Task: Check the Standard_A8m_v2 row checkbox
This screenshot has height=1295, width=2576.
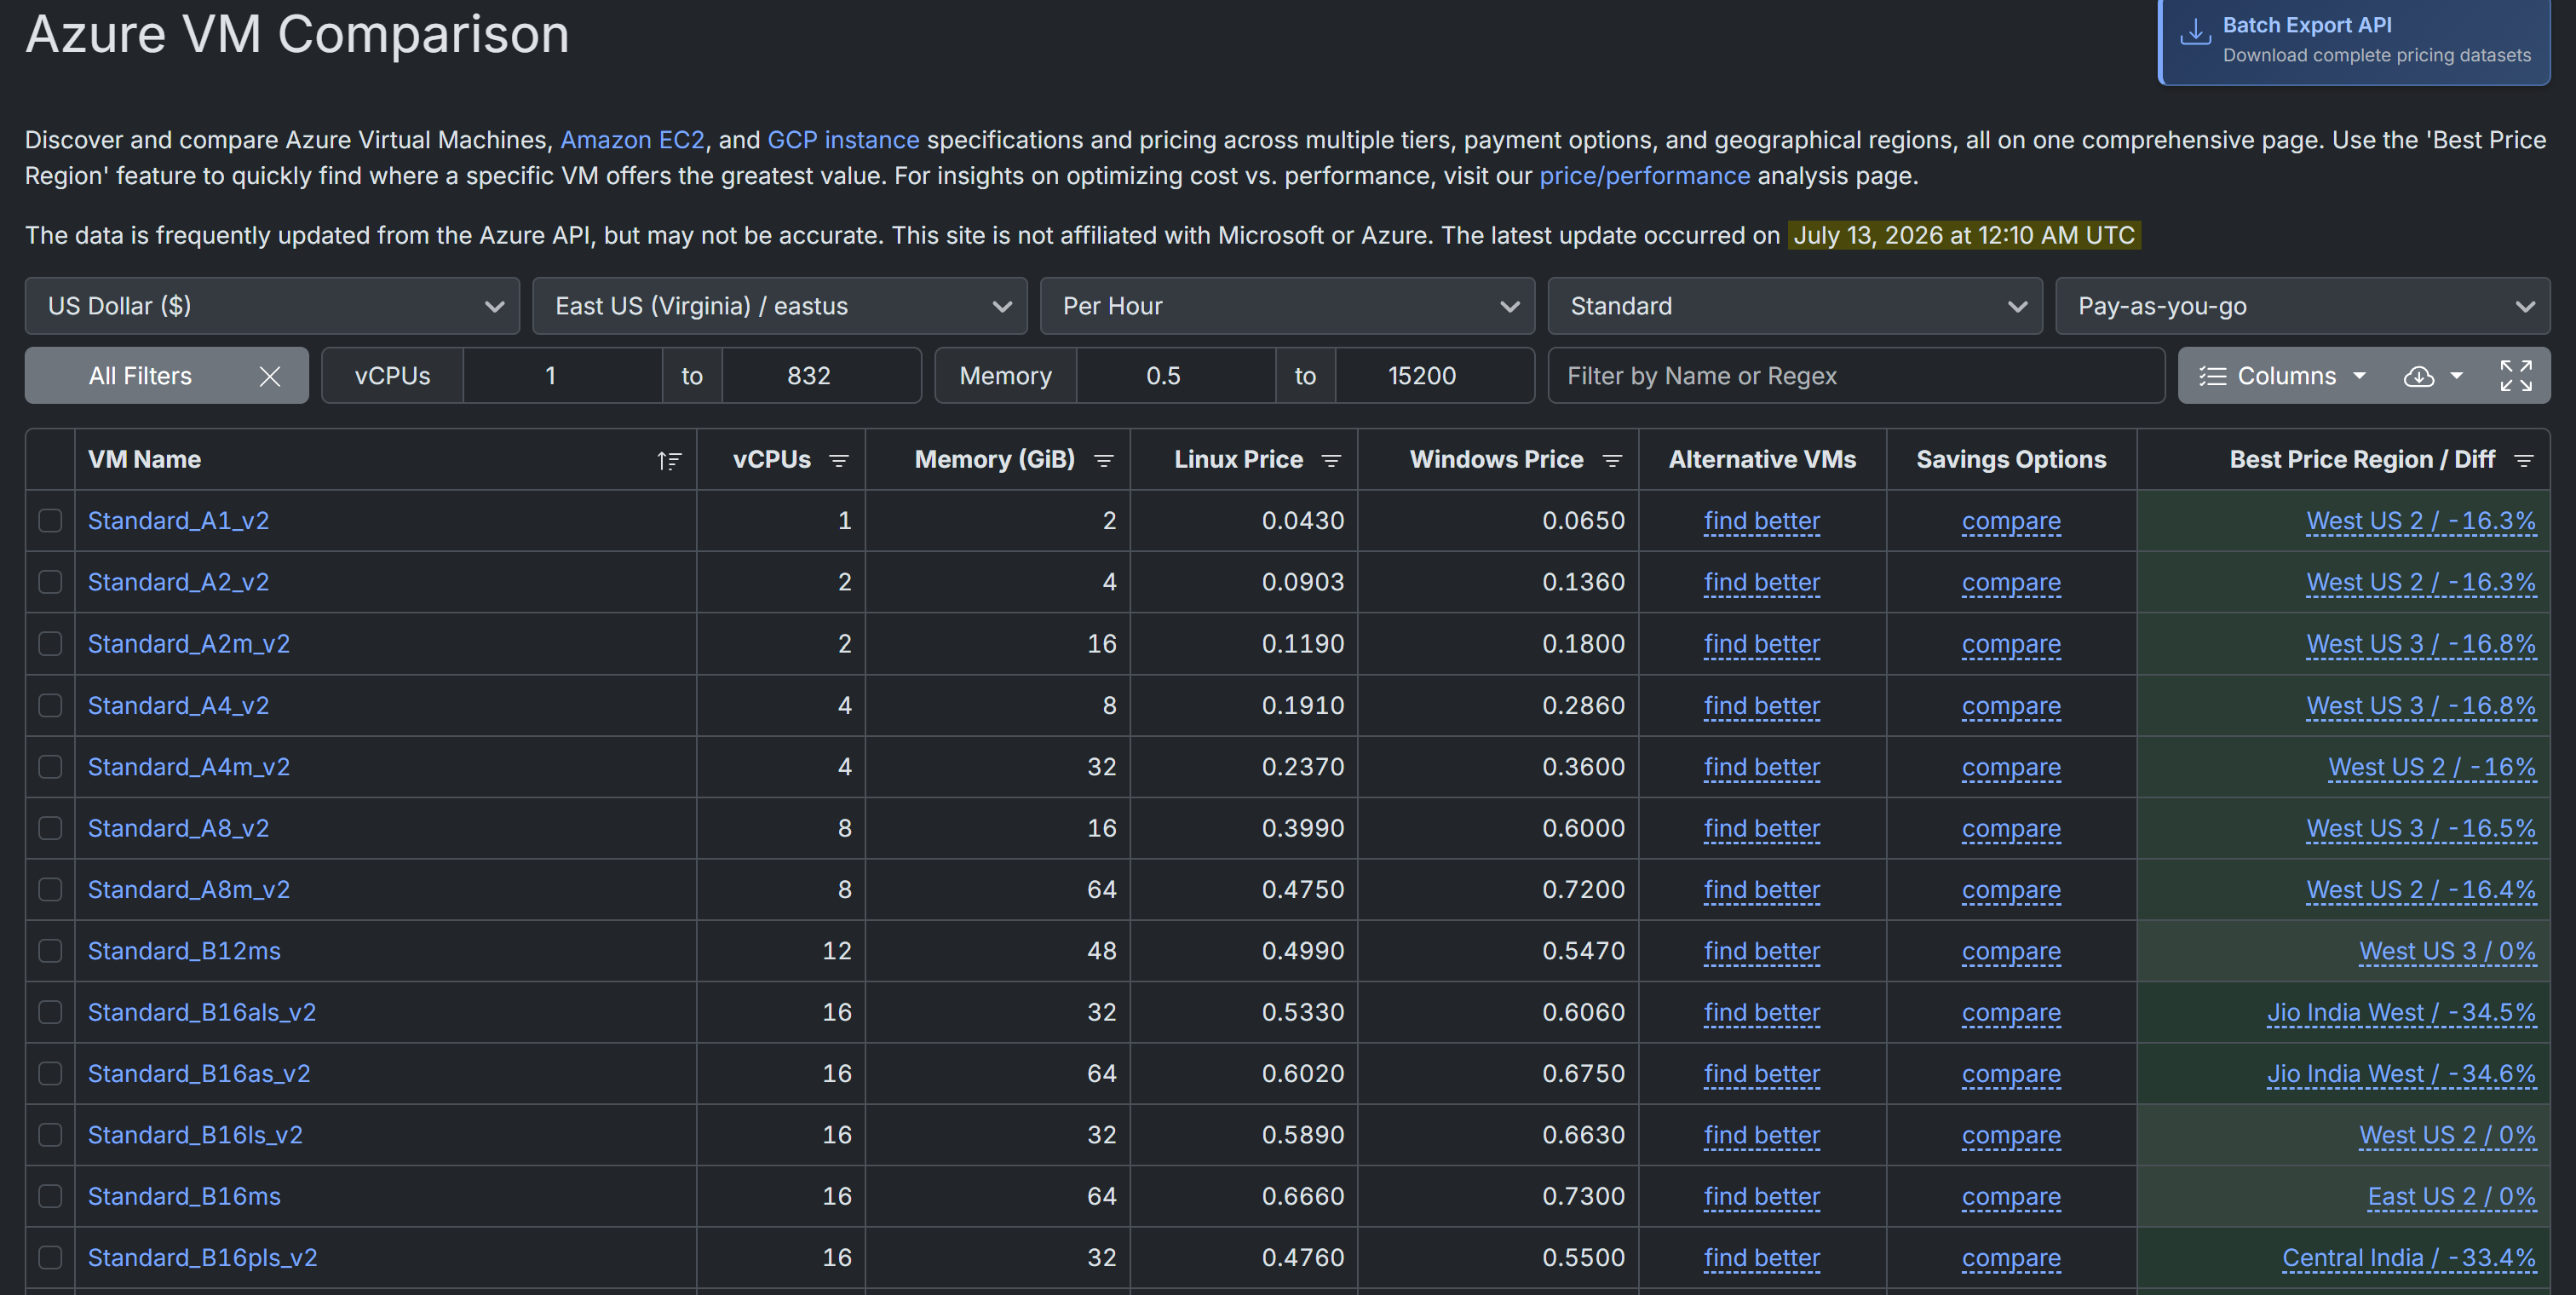Action: tap(50, 890)
